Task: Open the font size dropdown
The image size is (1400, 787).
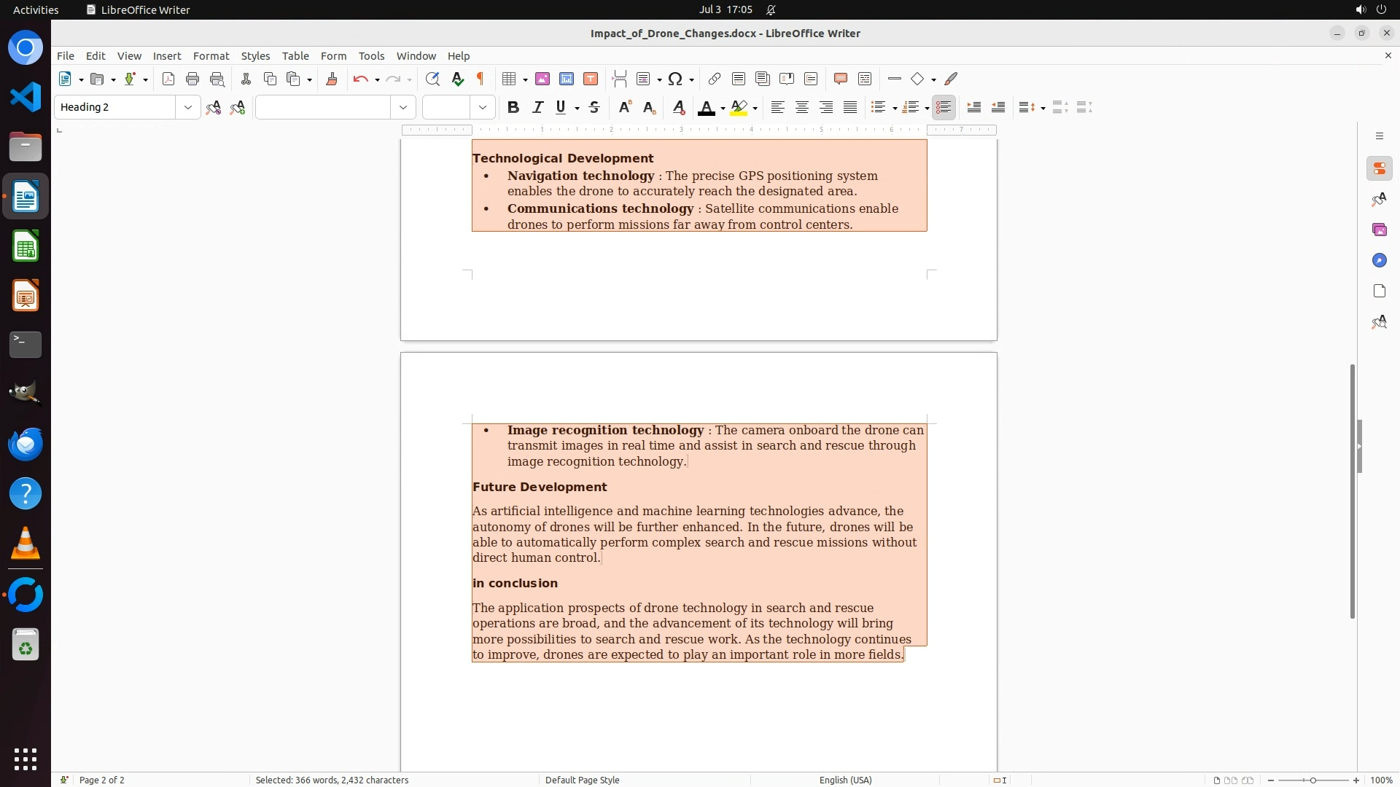Action: (483, 108)
